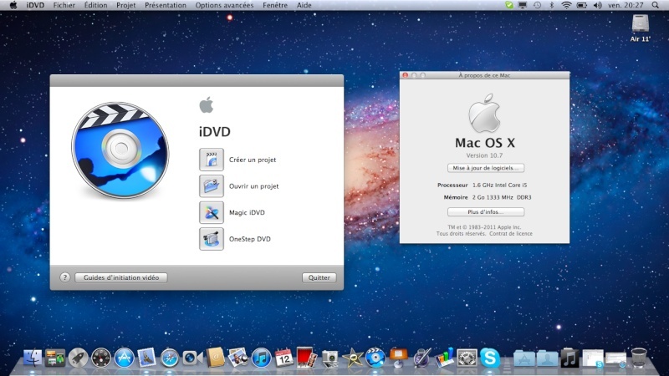Click Version 10.7 text in About window
This screenshot has width=669, height=376.
click(x=484, y=155)
